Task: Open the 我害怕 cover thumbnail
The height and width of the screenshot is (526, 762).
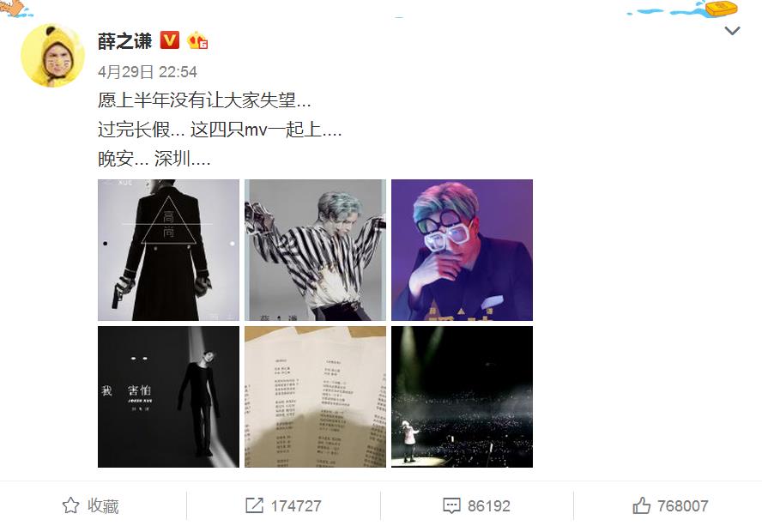Action: tap(169, 396)
